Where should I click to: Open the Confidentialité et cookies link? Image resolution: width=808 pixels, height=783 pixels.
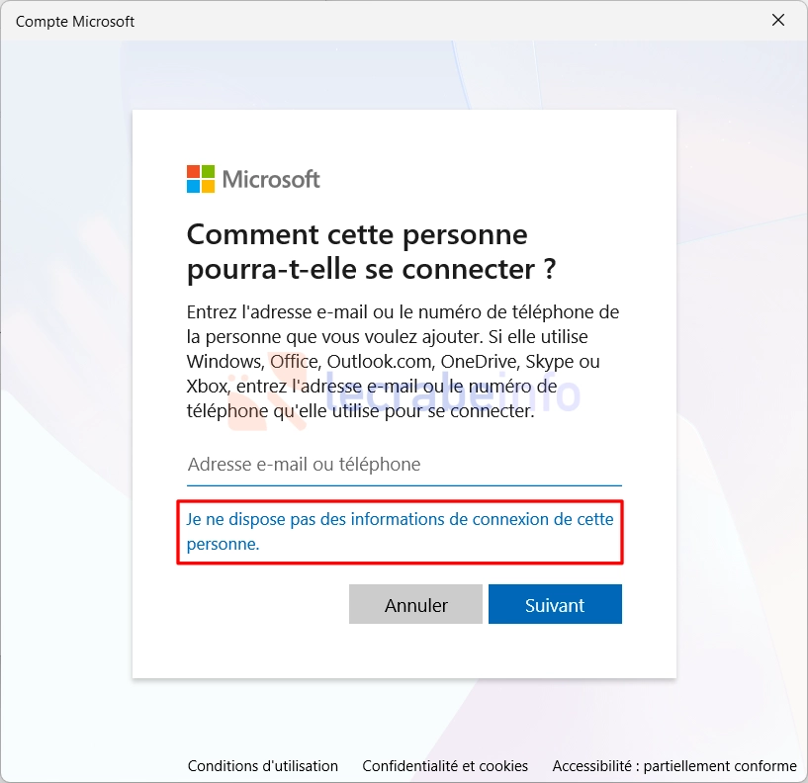point(445,766)
